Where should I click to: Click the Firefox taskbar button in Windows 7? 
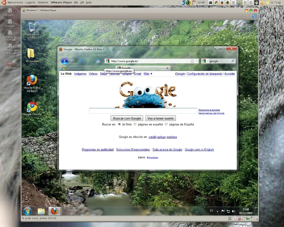tap(55, 211)
